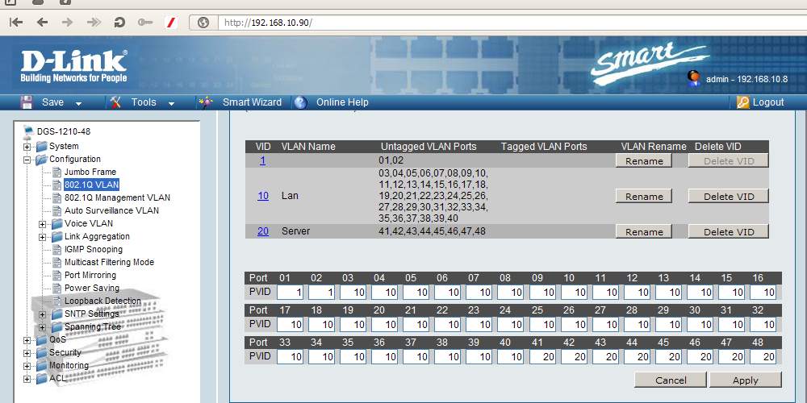Open VID 1 link
Viewport: 807px width, 403px height.
[263, 160]
